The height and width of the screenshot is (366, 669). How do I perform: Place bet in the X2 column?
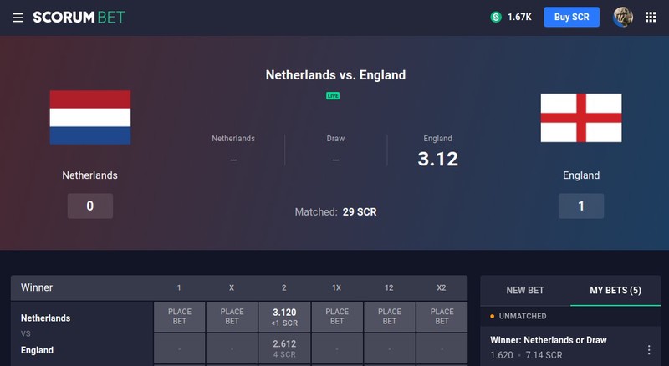click(442, 317)
